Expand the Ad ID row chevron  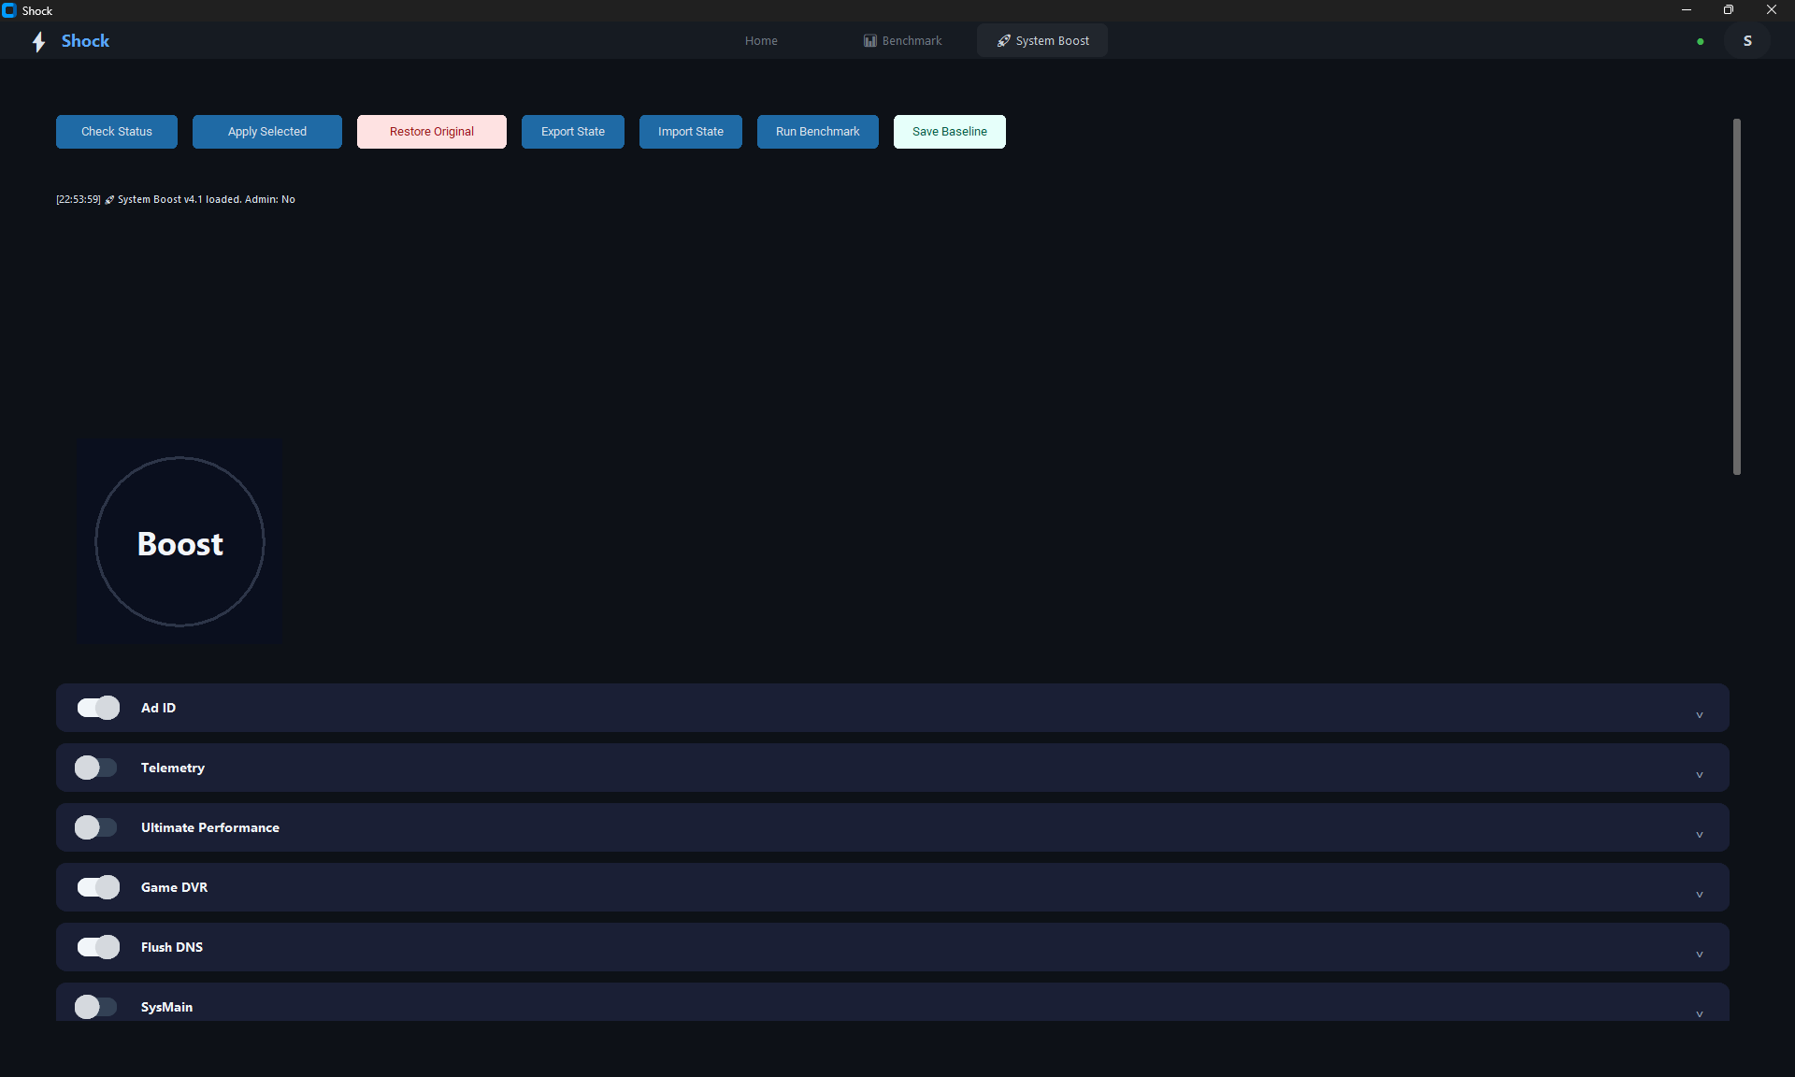pos(1699,715)
